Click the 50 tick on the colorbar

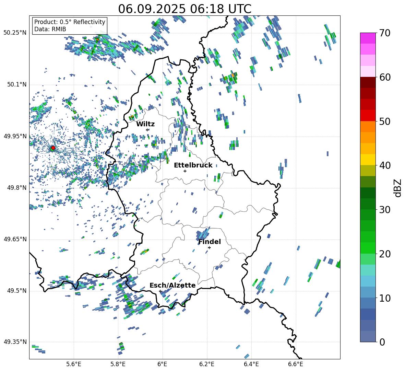pos(385,121)
